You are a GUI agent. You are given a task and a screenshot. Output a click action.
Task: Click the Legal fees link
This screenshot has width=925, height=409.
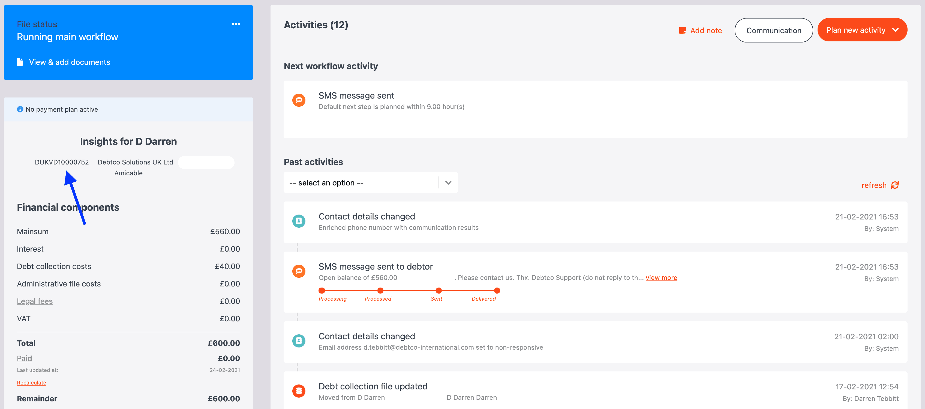point(35,301)
